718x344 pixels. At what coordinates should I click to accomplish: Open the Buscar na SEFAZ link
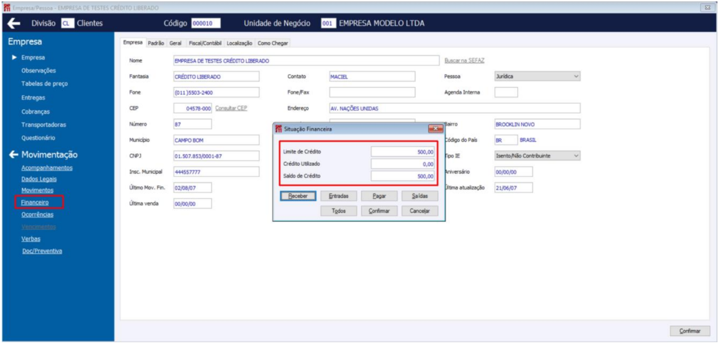[465, 61]
